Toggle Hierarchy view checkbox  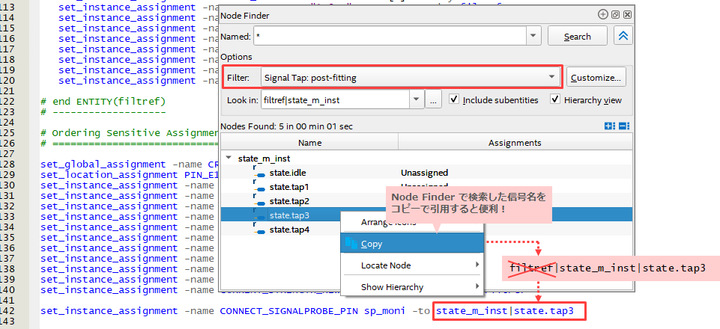555,99
